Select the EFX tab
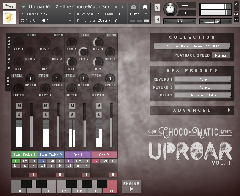Image resolution: width=240 pixels, height=196 pixels. pos(8,81)
